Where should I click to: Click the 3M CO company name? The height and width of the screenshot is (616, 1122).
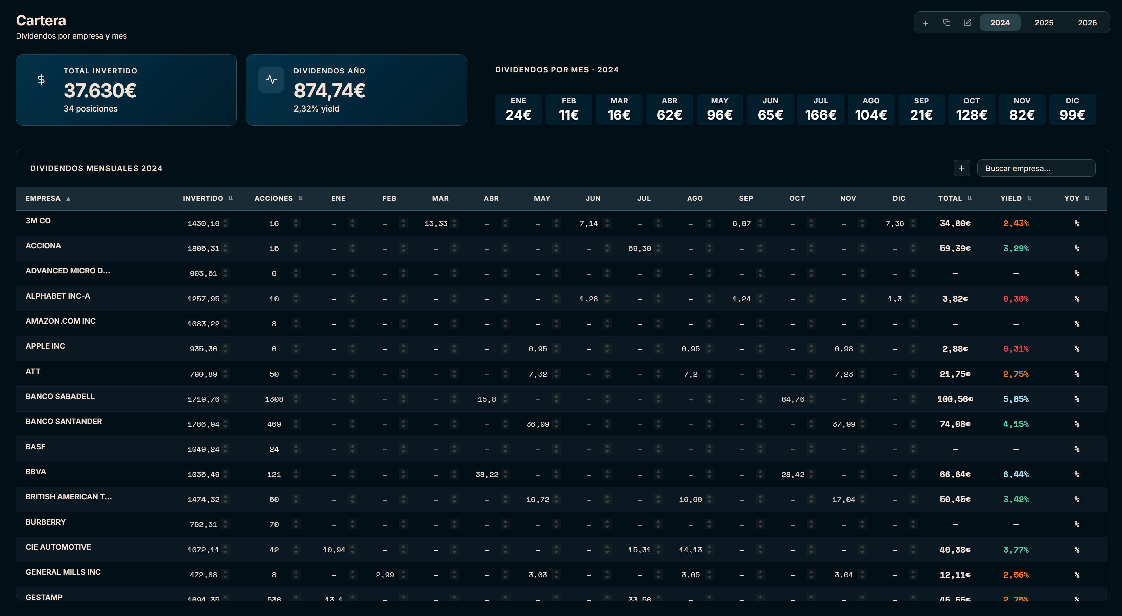38,221
